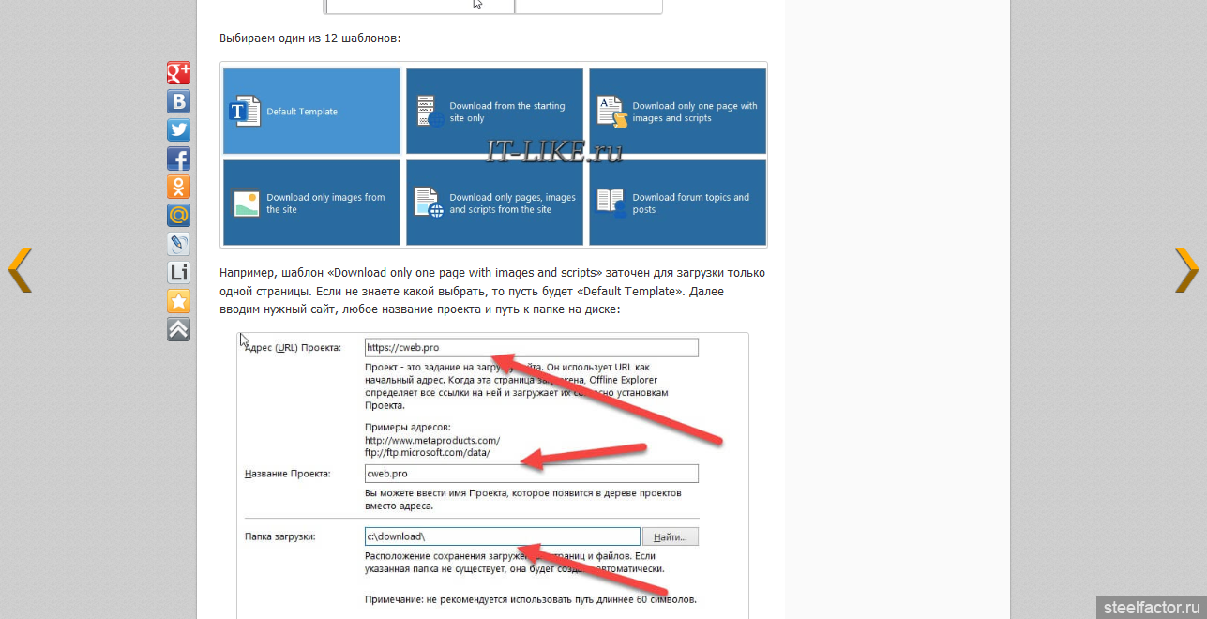Click the Facebook share button
Screen dimensions: 1207x619
click(x=178, y=159)
